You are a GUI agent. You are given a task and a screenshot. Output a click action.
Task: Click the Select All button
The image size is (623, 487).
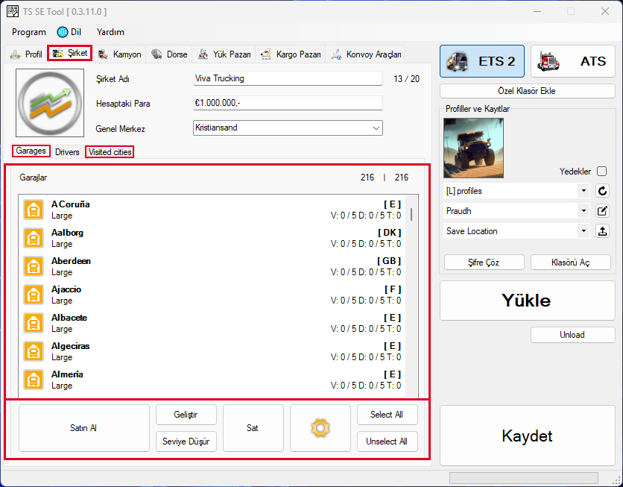pyautogui.click(x=387, y=415)
